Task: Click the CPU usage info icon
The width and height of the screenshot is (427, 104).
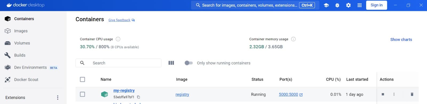Action: (118, 39)
